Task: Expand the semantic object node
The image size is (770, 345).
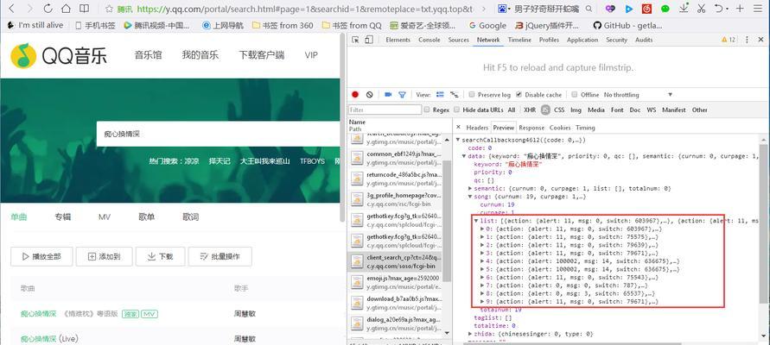Action: [x=470, y=188]
